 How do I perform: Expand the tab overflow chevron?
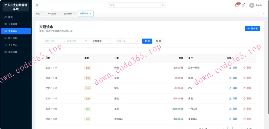click(264, 14)
